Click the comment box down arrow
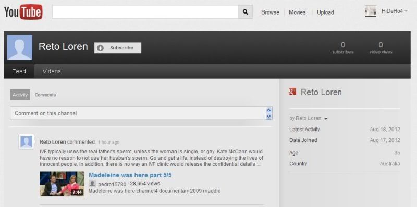417x207 pixels. [269, 117]
